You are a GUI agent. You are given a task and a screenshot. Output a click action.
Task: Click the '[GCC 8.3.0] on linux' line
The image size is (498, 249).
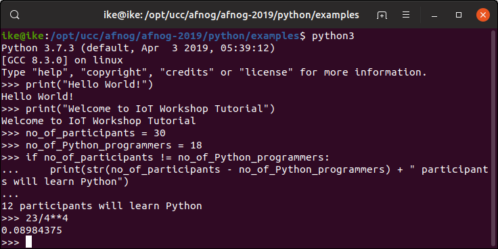pyautogui.click(x=62, y=60)
